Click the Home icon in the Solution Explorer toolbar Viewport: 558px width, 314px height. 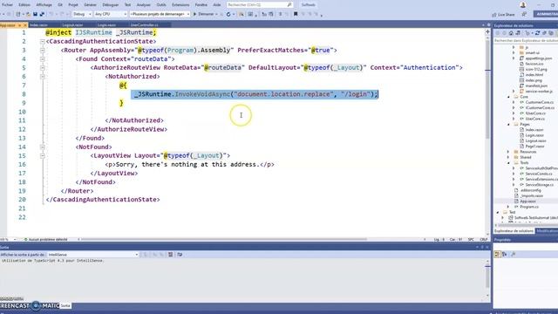[x=511, y=33]
